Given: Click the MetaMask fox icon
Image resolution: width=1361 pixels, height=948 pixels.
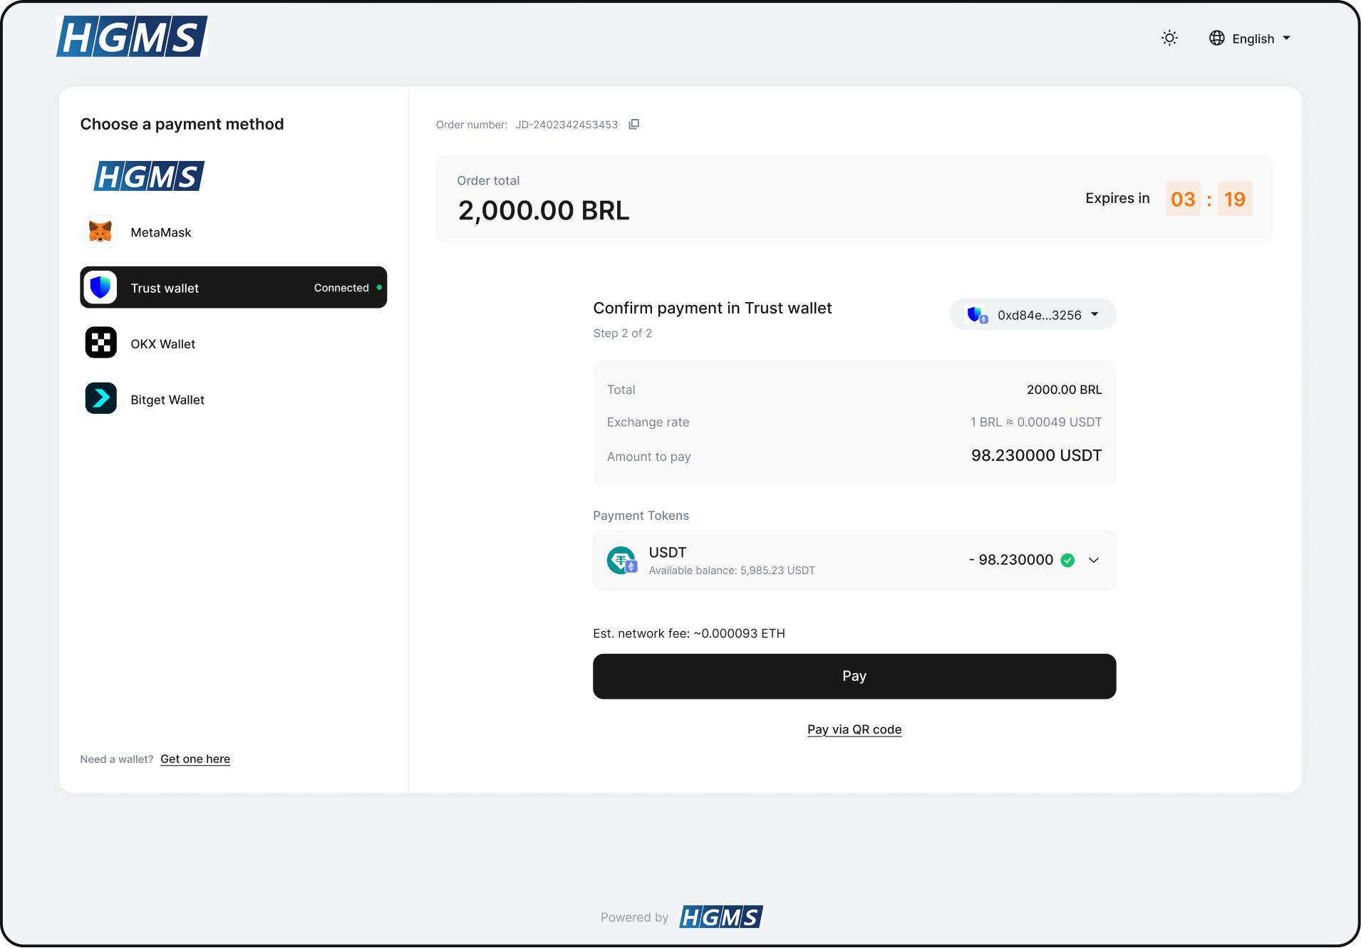Looking at the screenshot, I should pyautogui.click(x=100, y=232).
